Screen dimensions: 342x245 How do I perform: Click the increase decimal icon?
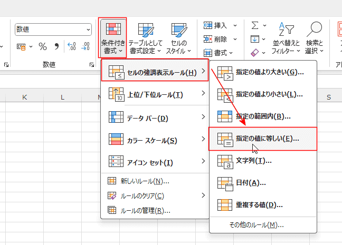72,46
